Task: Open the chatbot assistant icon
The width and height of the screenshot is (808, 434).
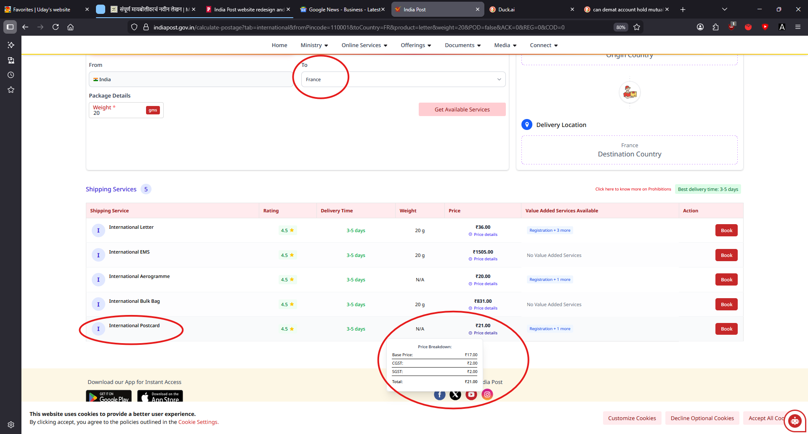Action: tap(795, 420)
